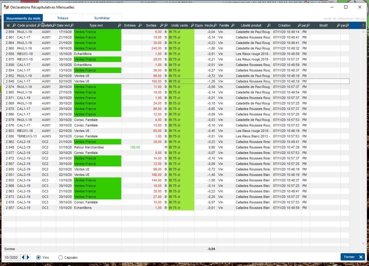
Task: Click the search icon in Id column header
Action: [x=14, y=26]
